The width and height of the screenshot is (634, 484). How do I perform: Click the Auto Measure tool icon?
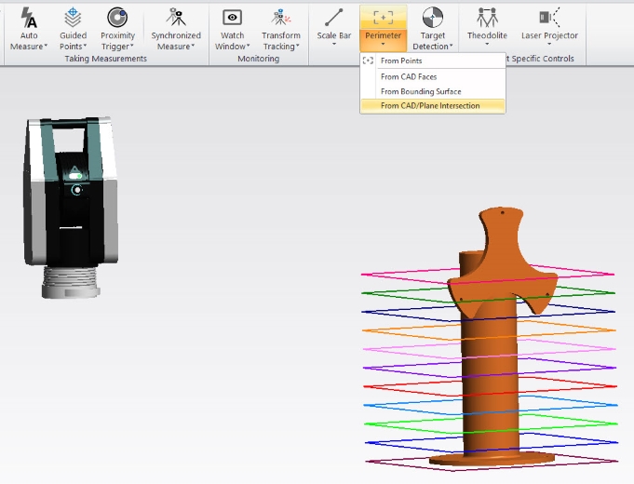(29, 17)
